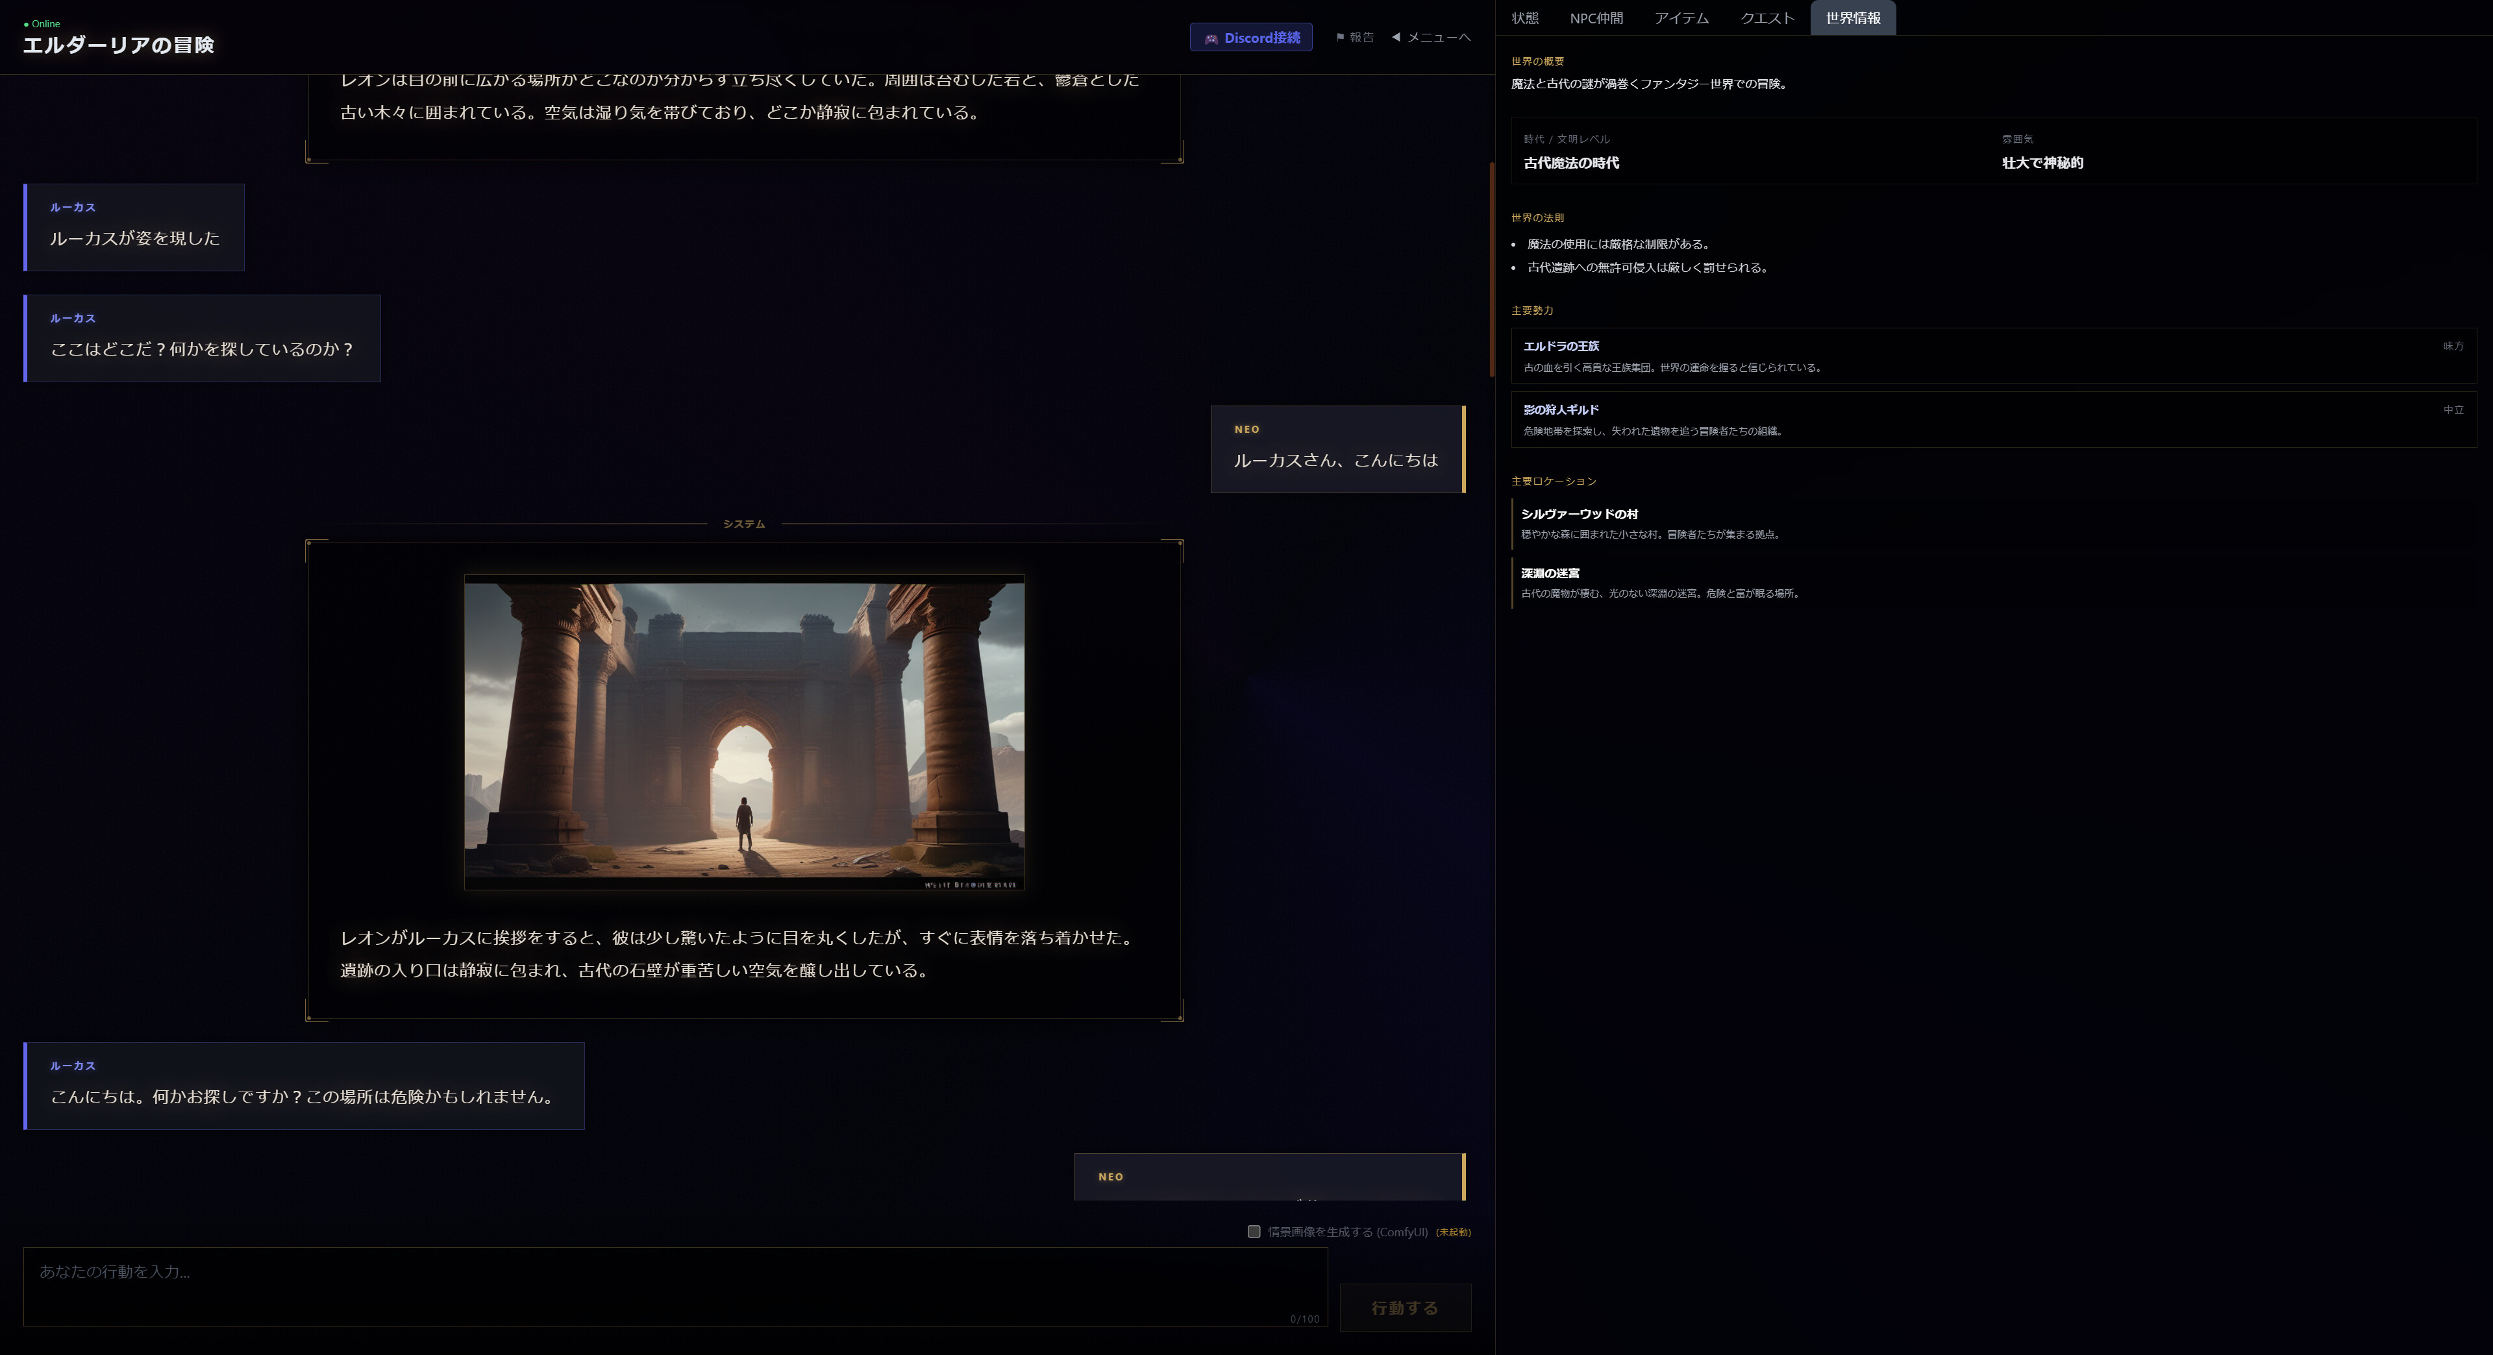Select the 世界情報 tab

click(1852, 18)
